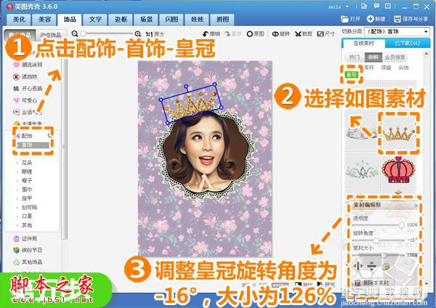
Task: Click the horizontal flip icon
Action: pos(358,267)
